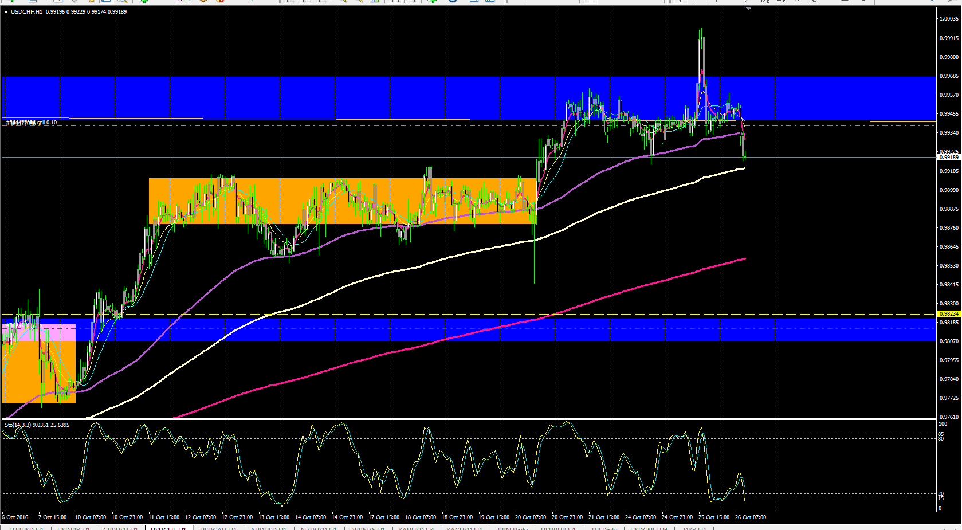962x530 pixels.
Task: Click the current price label 0.99189
Action: (x=949, y=157)
